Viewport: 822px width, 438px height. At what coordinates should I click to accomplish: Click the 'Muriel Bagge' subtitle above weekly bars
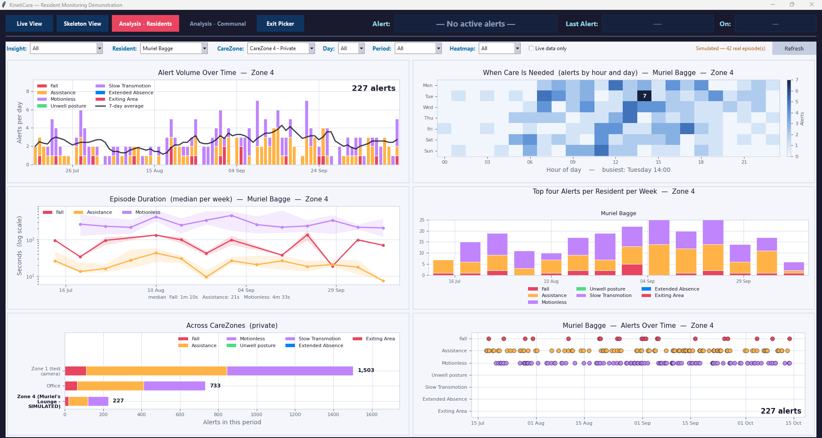pos(618,213)
